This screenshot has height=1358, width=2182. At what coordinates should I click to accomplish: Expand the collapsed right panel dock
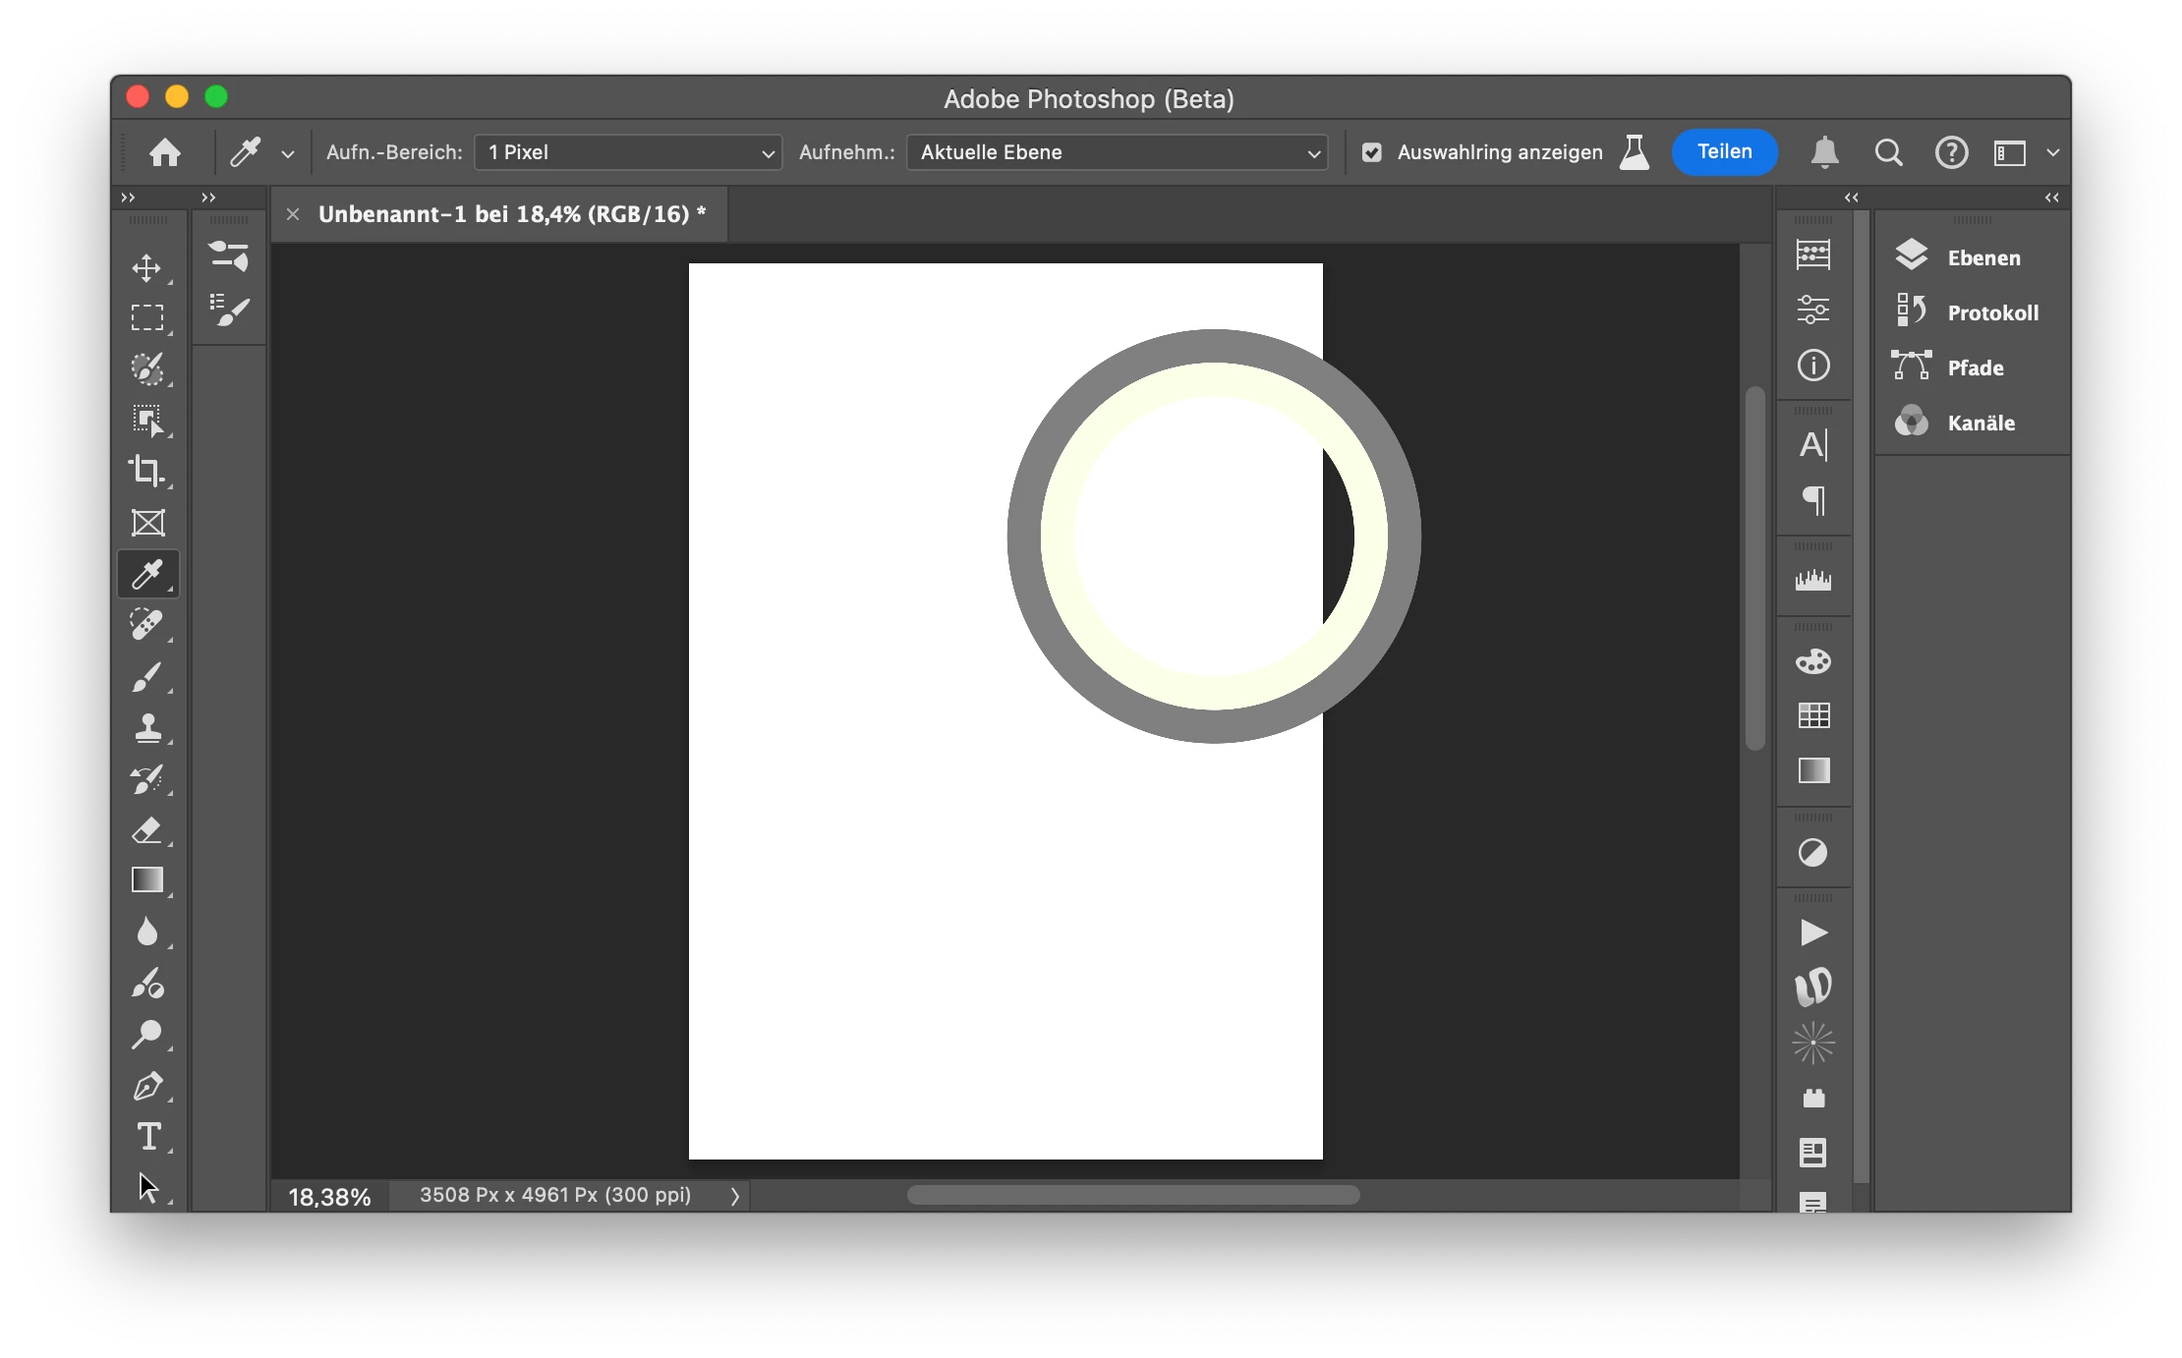pyautogui.click(x=2051, y=198)
